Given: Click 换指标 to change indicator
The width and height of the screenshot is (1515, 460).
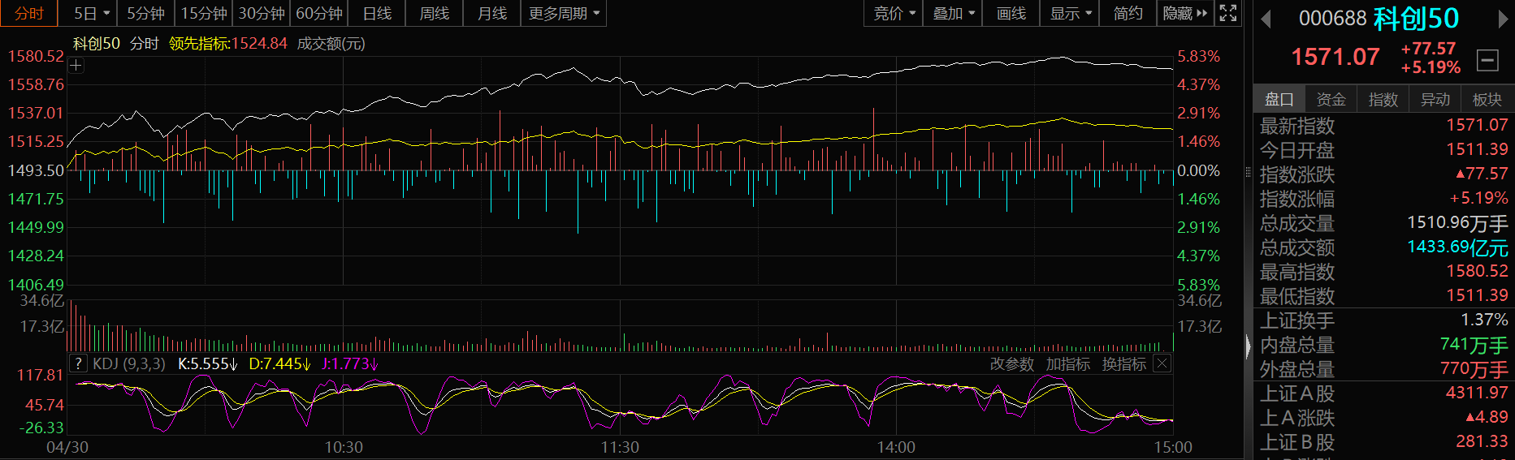Looking at the screenshot, I should [x=1123, y=364].
